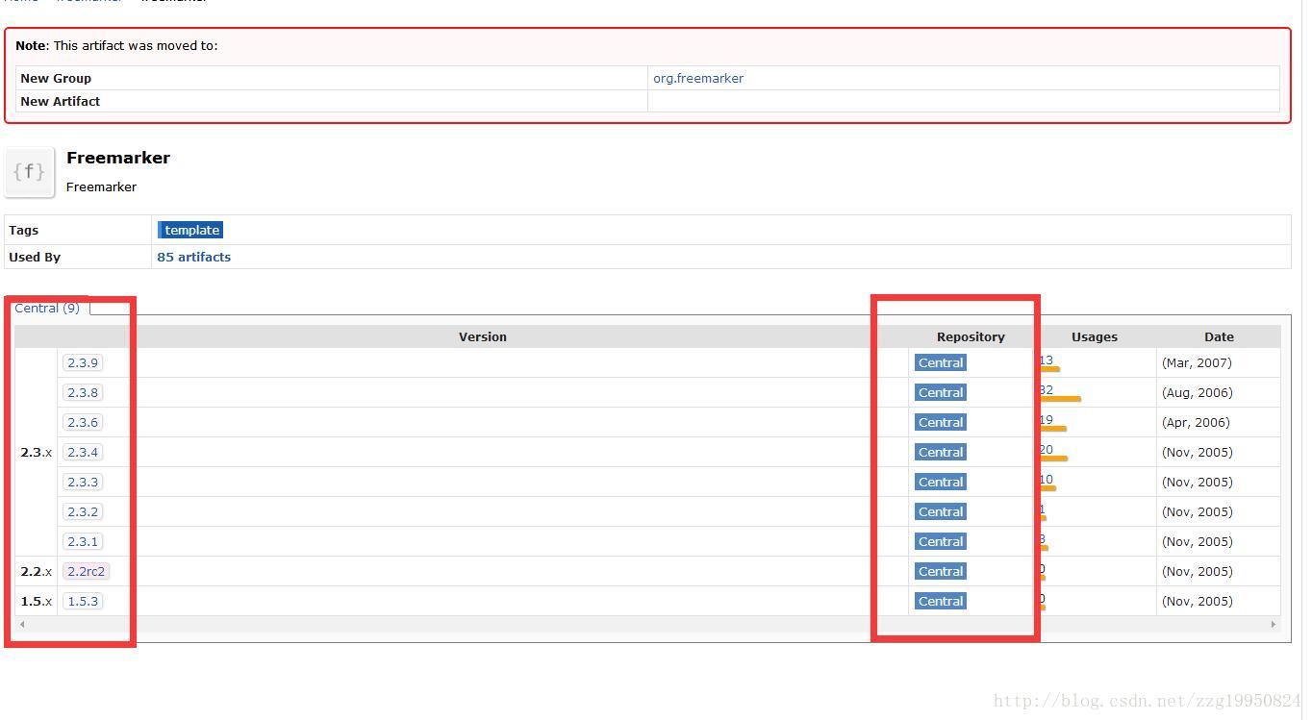Open version 2.3.3
Image resolution: width=1312 pixels, height=720 pixels.
(x=83, y=482)
